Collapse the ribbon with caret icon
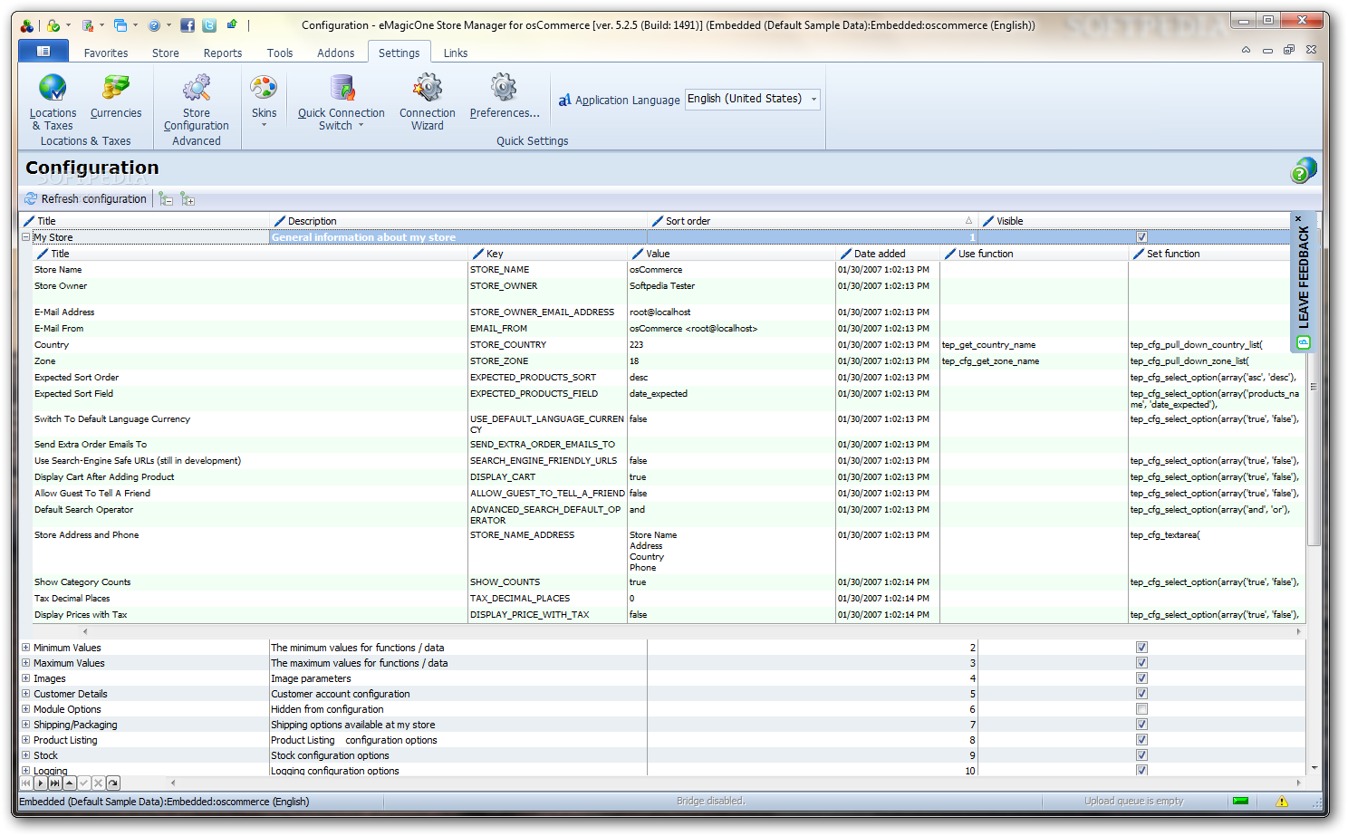Screen dimensions: 1348x836 (1246, 50)
